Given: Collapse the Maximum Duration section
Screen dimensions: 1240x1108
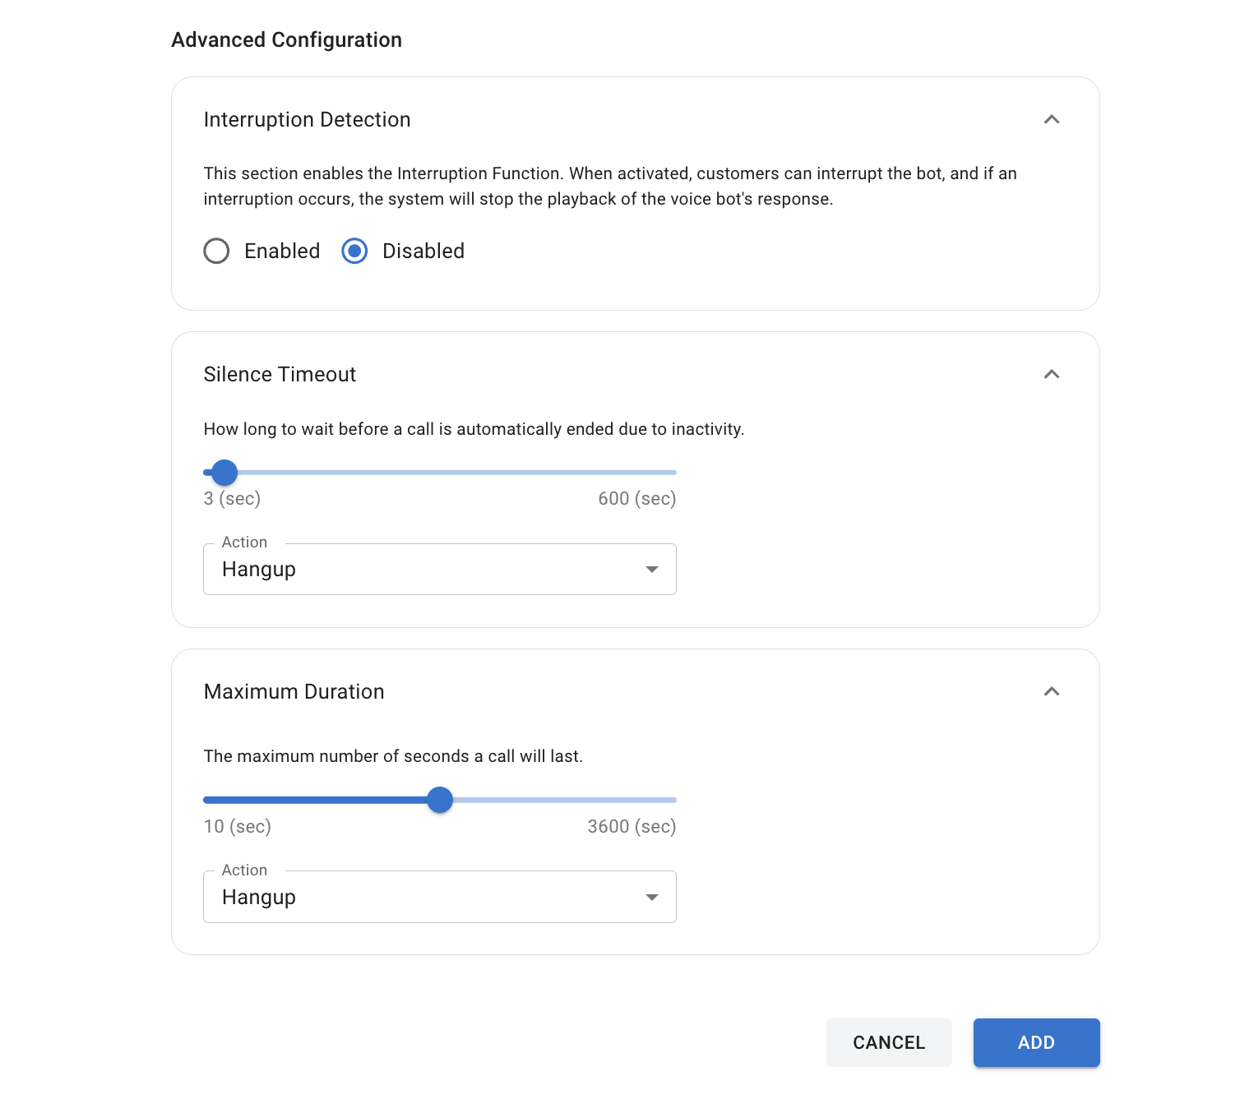Looking at the screenshot, I should [x=1053, y=692].
